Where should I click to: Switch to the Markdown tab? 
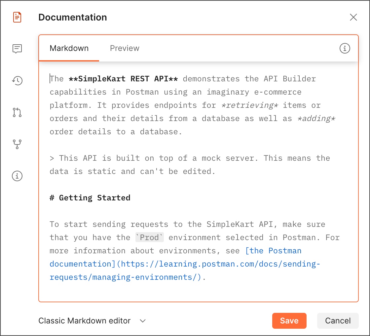69,48
